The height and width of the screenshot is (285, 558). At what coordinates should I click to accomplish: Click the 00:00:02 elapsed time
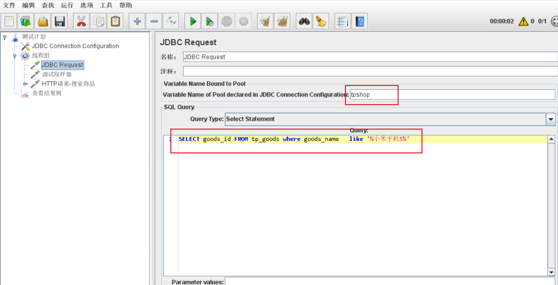[x=502, y=21]
